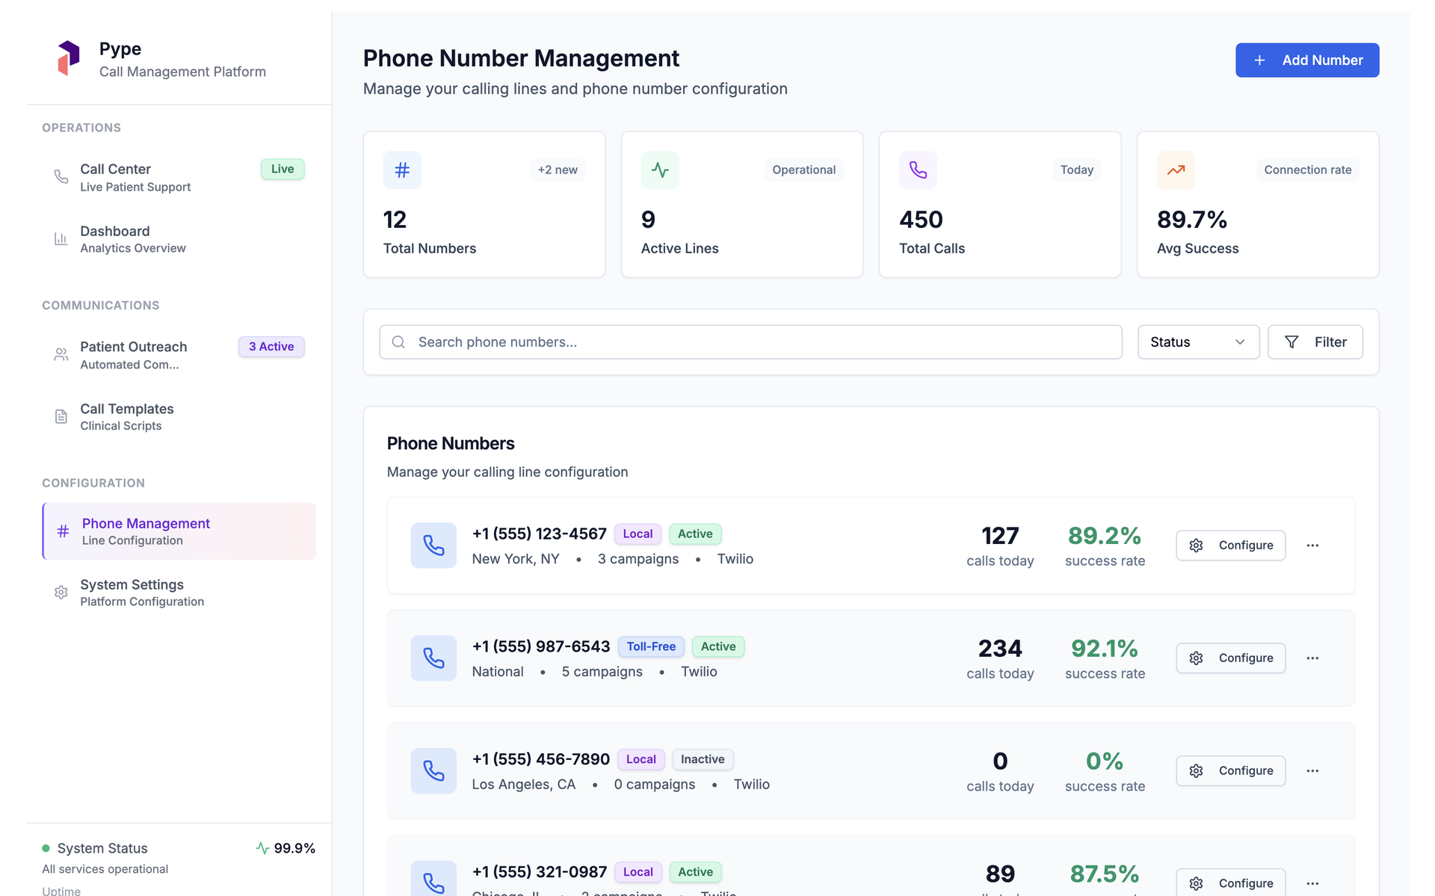Click the uptime pulse icon near 99.9%

[262, 848]
